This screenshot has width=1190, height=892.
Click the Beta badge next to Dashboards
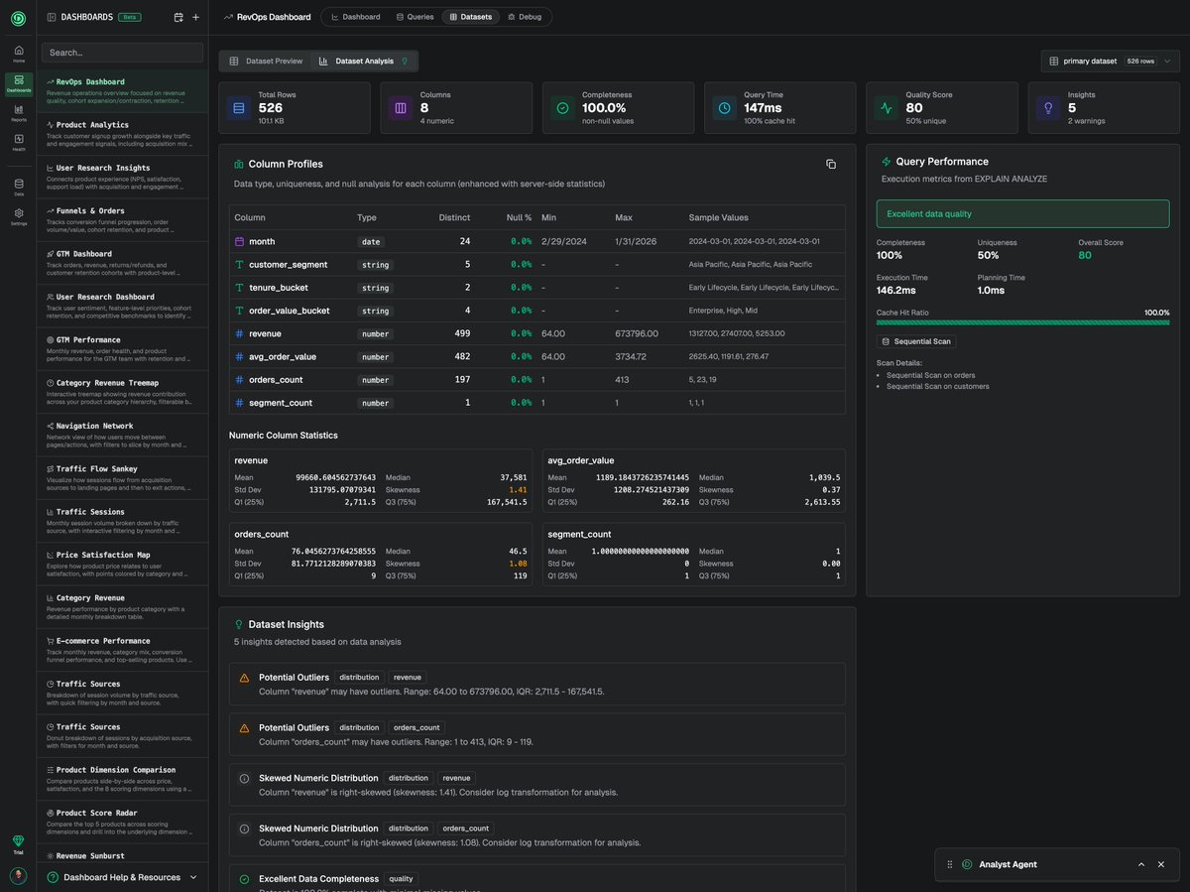pyautogui.click(x=129, y=17)
